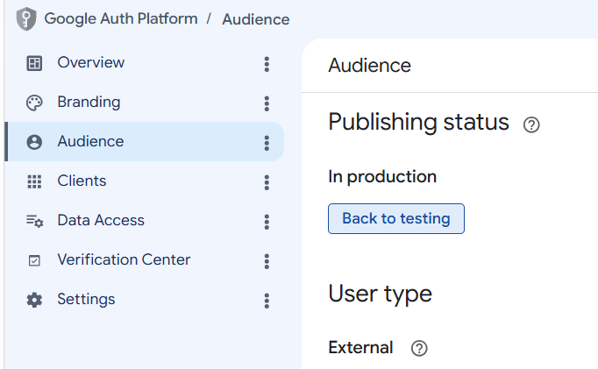Image resolution: width=598 pixels, height=369 pixels.
Task: Open the Settings page
Action: [x=86, y=299]
